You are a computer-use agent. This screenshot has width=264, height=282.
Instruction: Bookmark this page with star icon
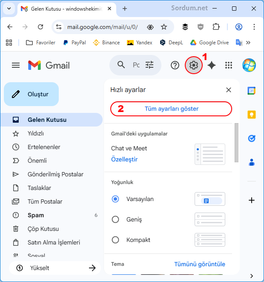(x=164, y=27)
